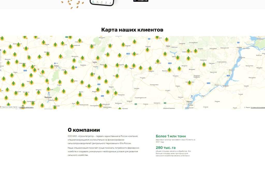Click the client marker near Саратов
Image resolution: width=265 pixels, height=170 pixels.
[190, 83]
